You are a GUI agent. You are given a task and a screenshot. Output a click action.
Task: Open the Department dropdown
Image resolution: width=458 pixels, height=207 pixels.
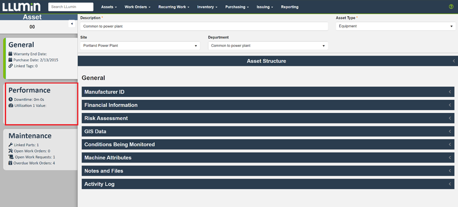point(268,46)
